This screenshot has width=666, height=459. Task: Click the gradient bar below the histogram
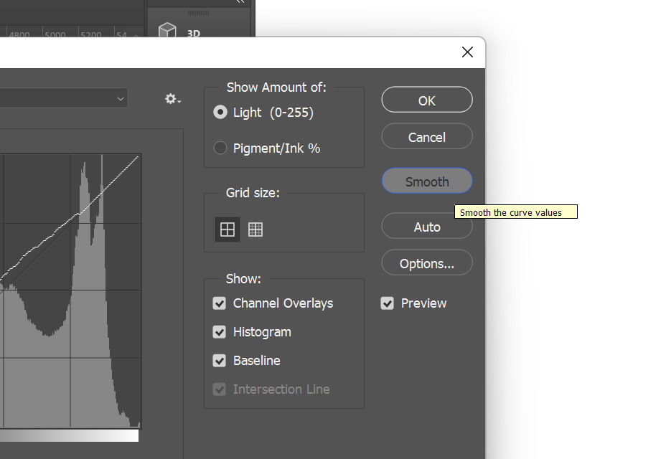point(72,435)
